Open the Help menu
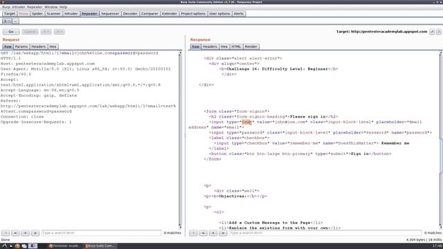This screenshot has height=249, width=443. (63, 7)
